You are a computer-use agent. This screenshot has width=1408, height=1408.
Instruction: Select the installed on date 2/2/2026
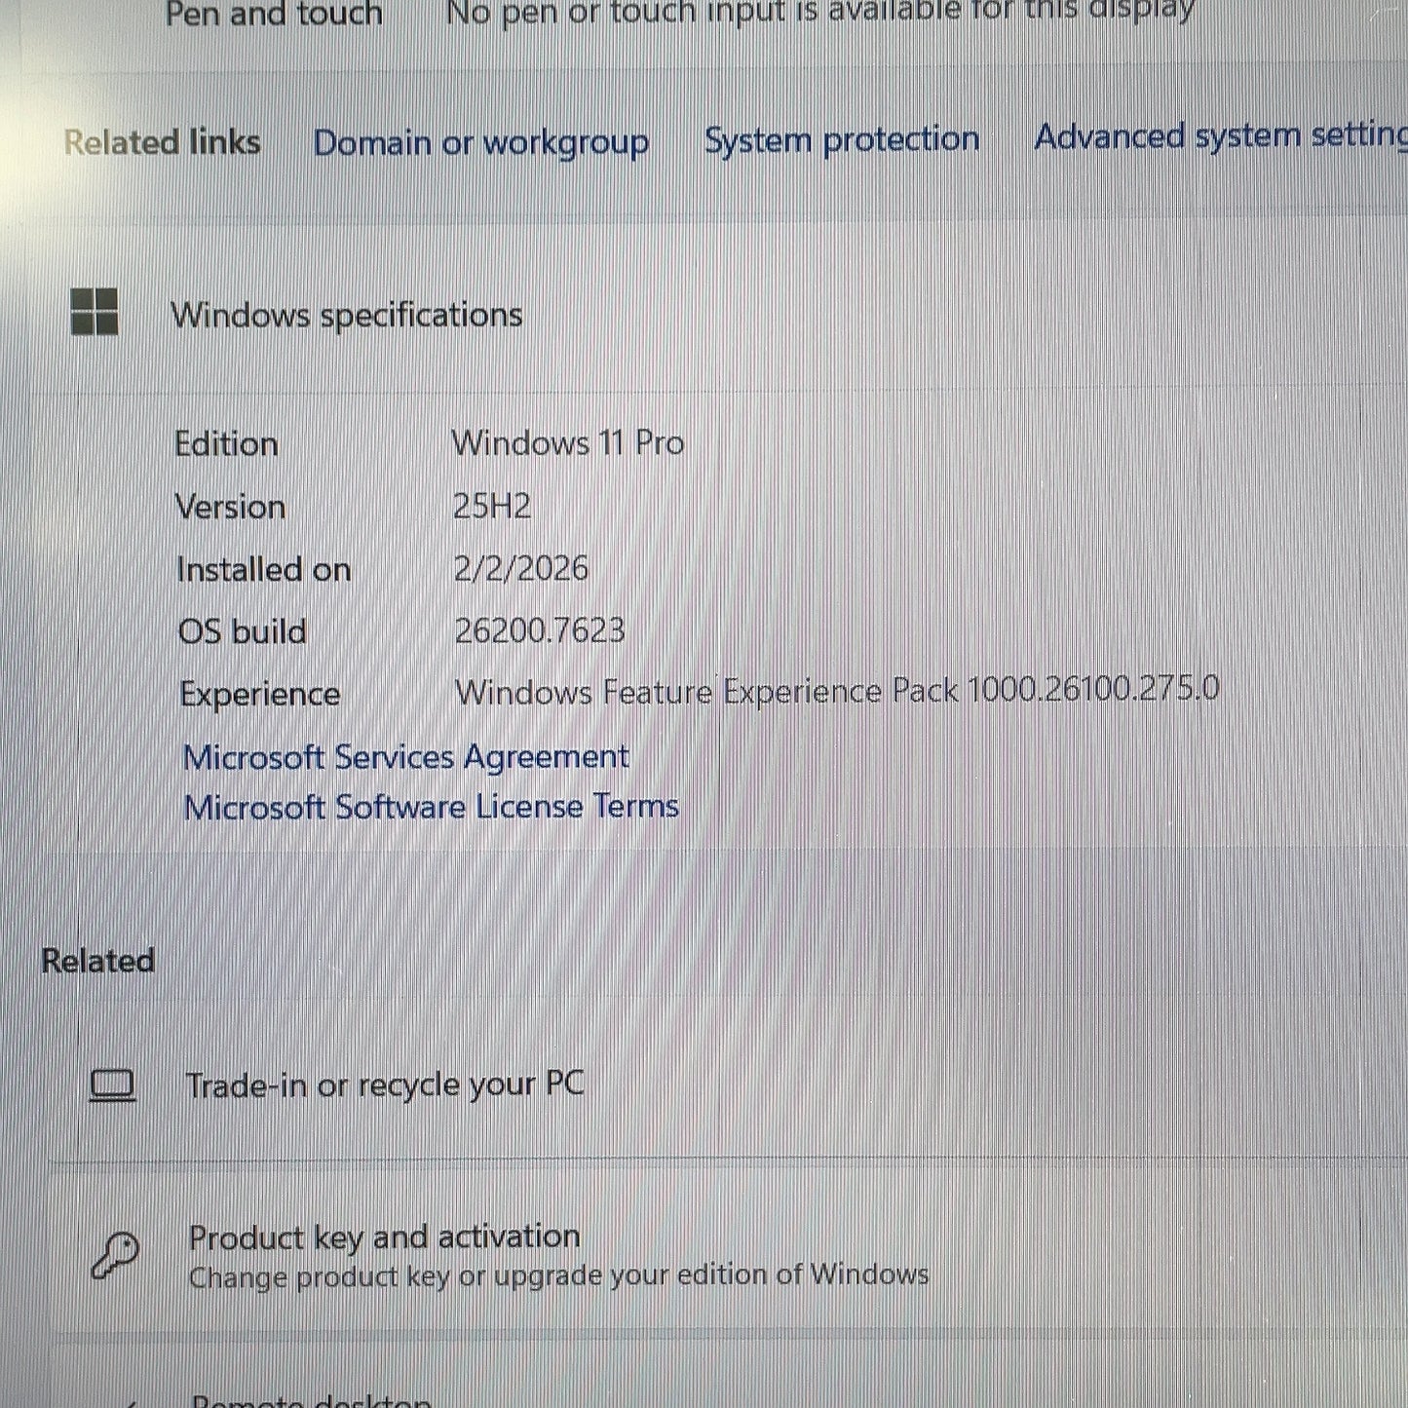tap(521, 569)
